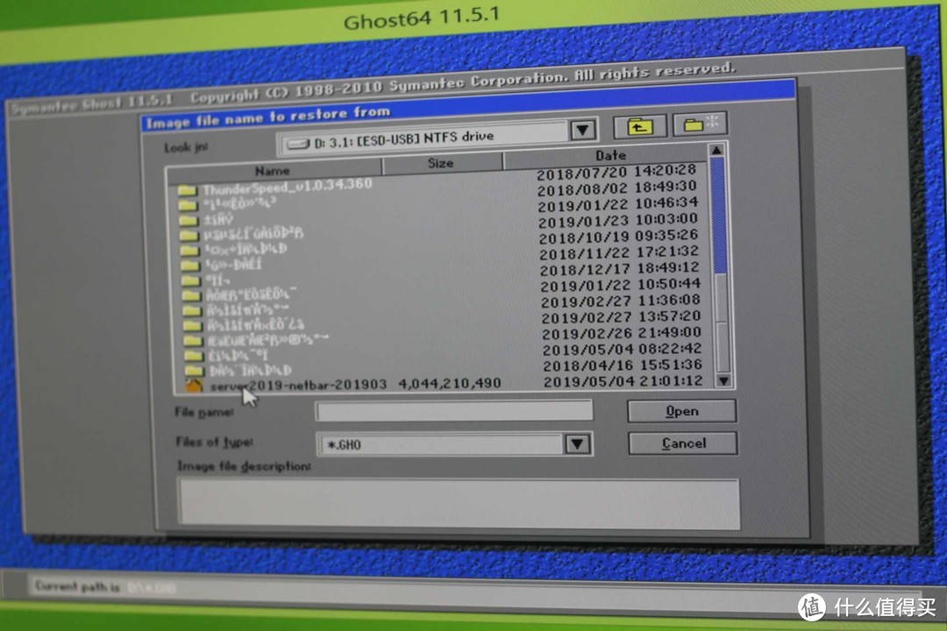Image resolution: width=947 pixels, height=631 pixels.
Task: Click folder icon dated 2019/01/22 10:50:44
Action: tap(191, 296)
